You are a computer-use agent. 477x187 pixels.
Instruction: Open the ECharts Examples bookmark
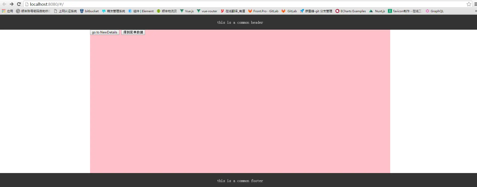point(351,11)
